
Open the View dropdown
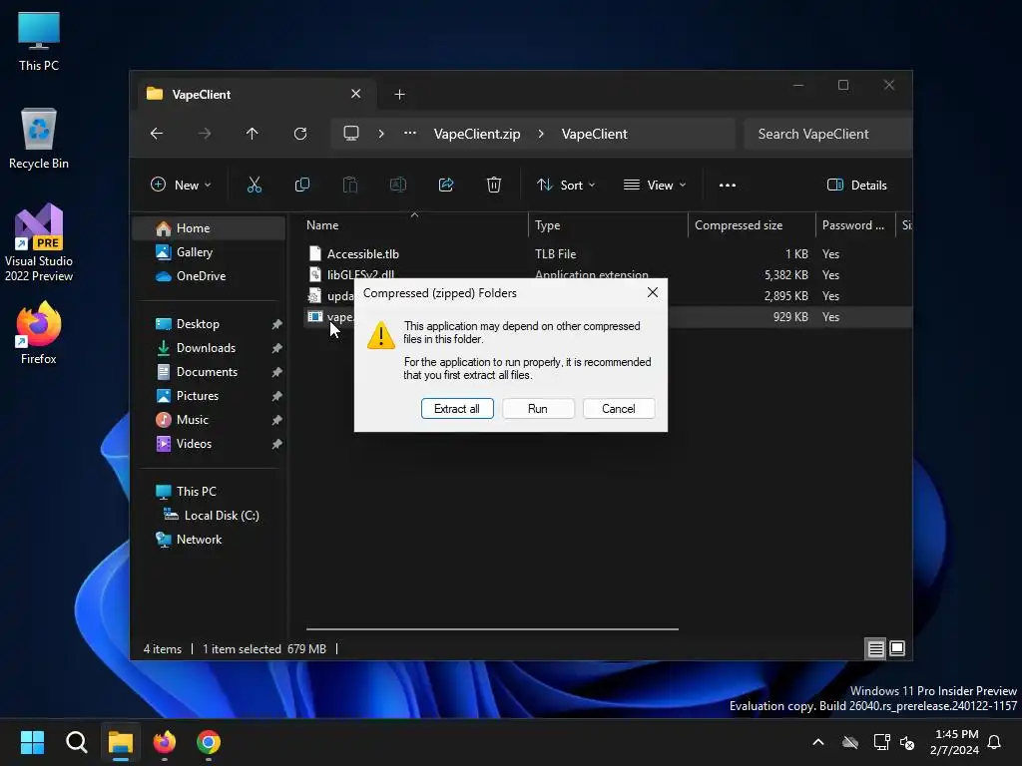655,185
